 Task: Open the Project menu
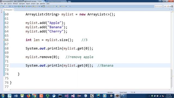point(33,4)
